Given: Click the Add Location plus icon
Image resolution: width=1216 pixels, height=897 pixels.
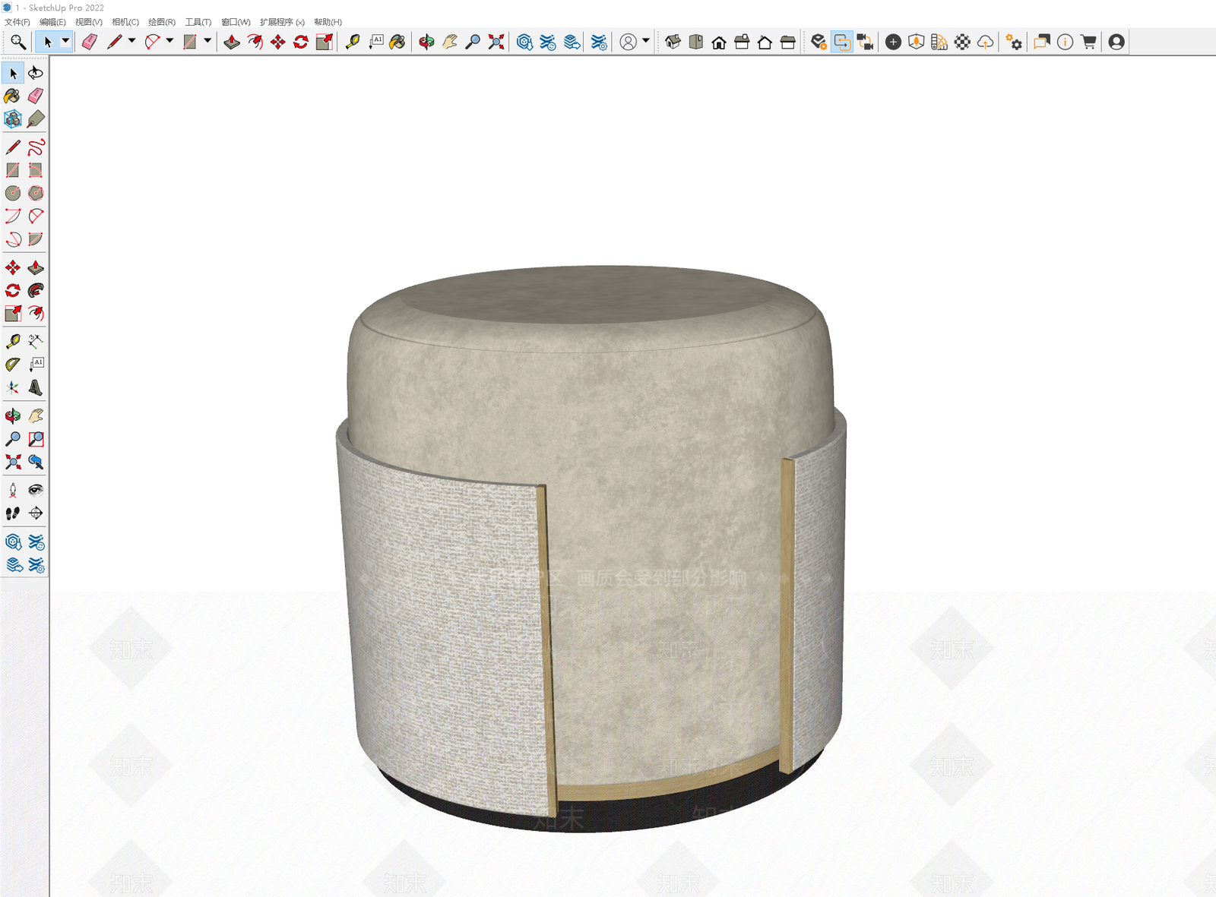Looking at the screenshot, I should pyautogui.click(x=893, y=42).
